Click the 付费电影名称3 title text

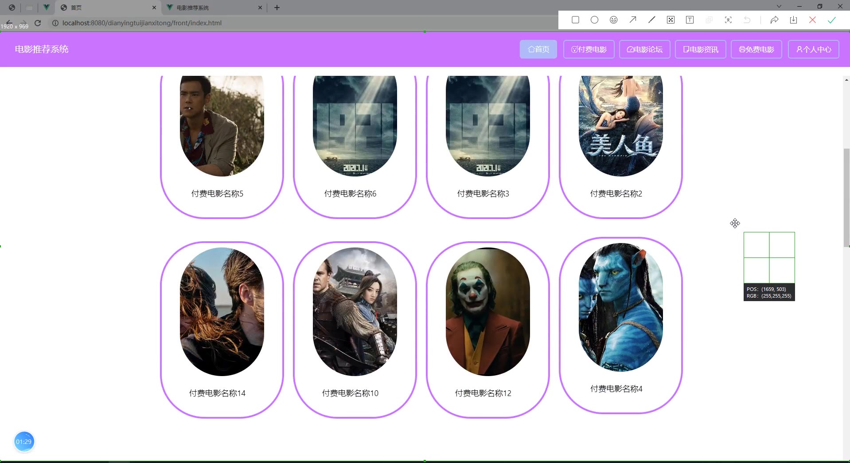point(483,193)
